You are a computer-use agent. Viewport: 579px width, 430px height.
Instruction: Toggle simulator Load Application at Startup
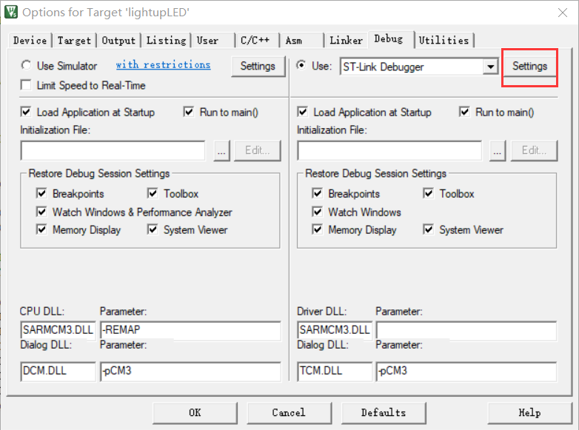coord(26,112)
